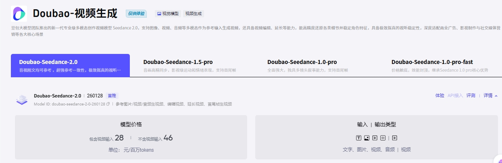502x163 pixels.
Task: Open the 评测 evaluation link
Action: point(471,96)
